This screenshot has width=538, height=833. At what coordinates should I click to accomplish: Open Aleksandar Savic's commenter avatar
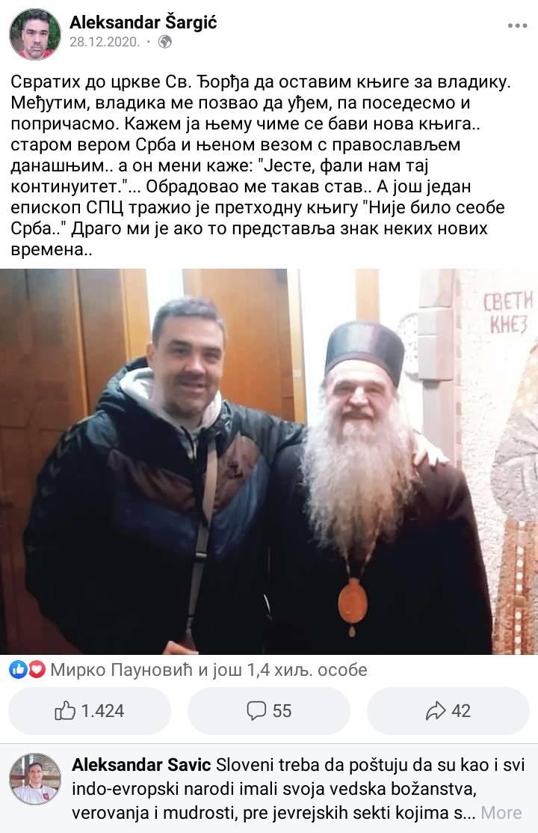pos(35,778)
